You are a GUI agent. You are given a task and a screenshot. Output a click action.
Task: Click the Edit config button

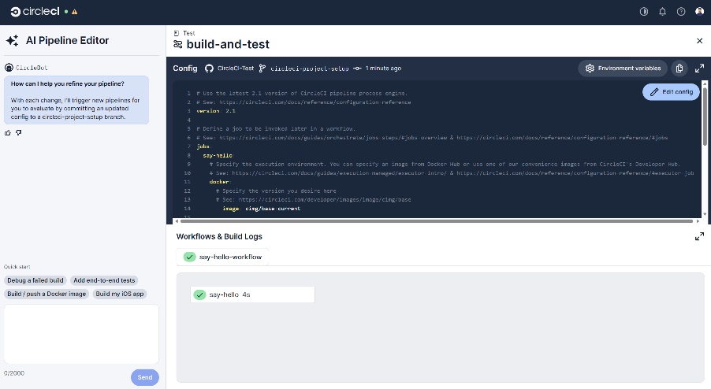(x=671, y=92)
